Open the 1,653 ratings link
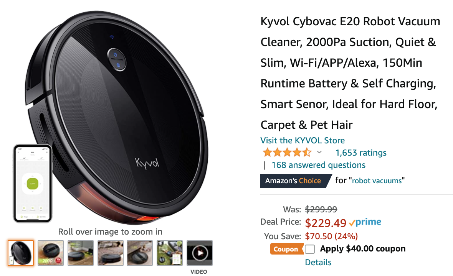The width and height of the screenshot is (453, 276). (x=361, y=153)
